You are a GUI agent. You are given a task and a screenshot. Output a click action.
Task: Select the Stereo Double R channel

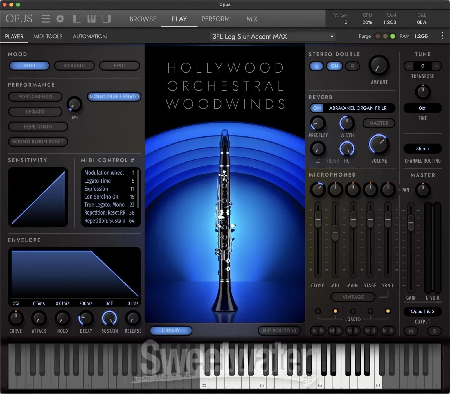click(352, 66)
